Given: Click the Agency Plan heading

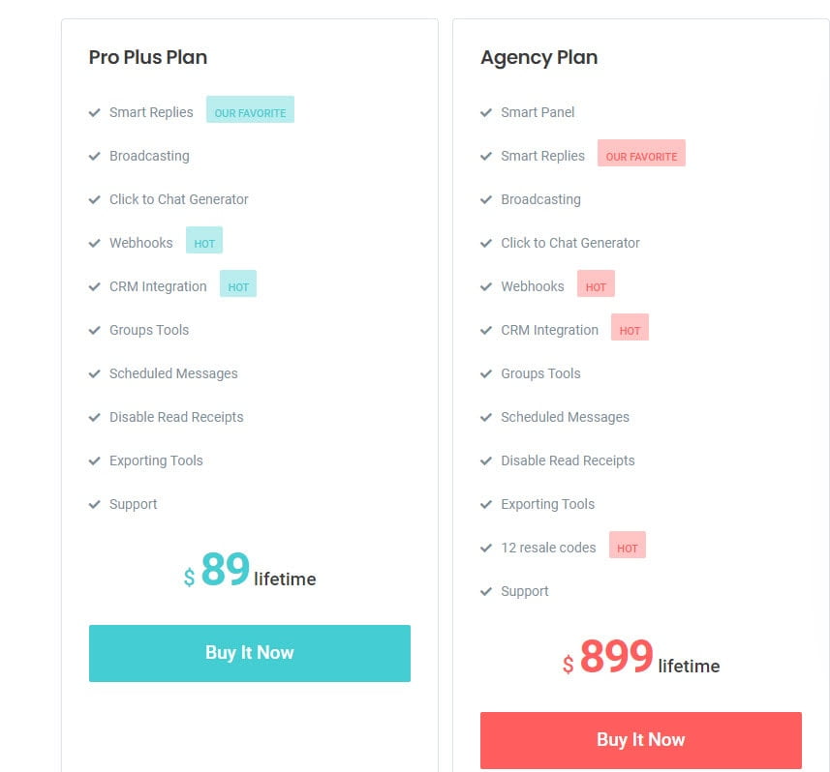Looking at the screenshot, I should pos(538,57).
